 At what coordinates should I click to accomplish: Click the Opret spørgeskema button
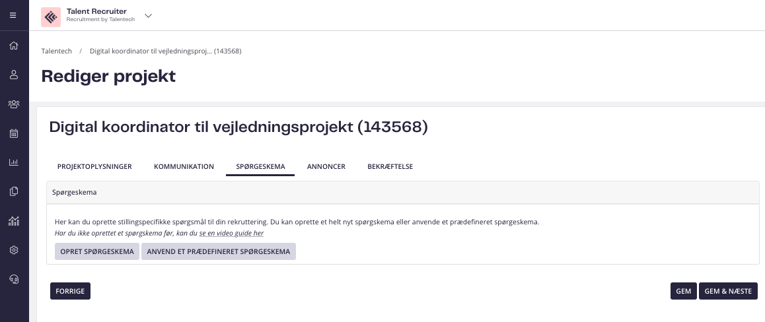(x=97, y=251)
